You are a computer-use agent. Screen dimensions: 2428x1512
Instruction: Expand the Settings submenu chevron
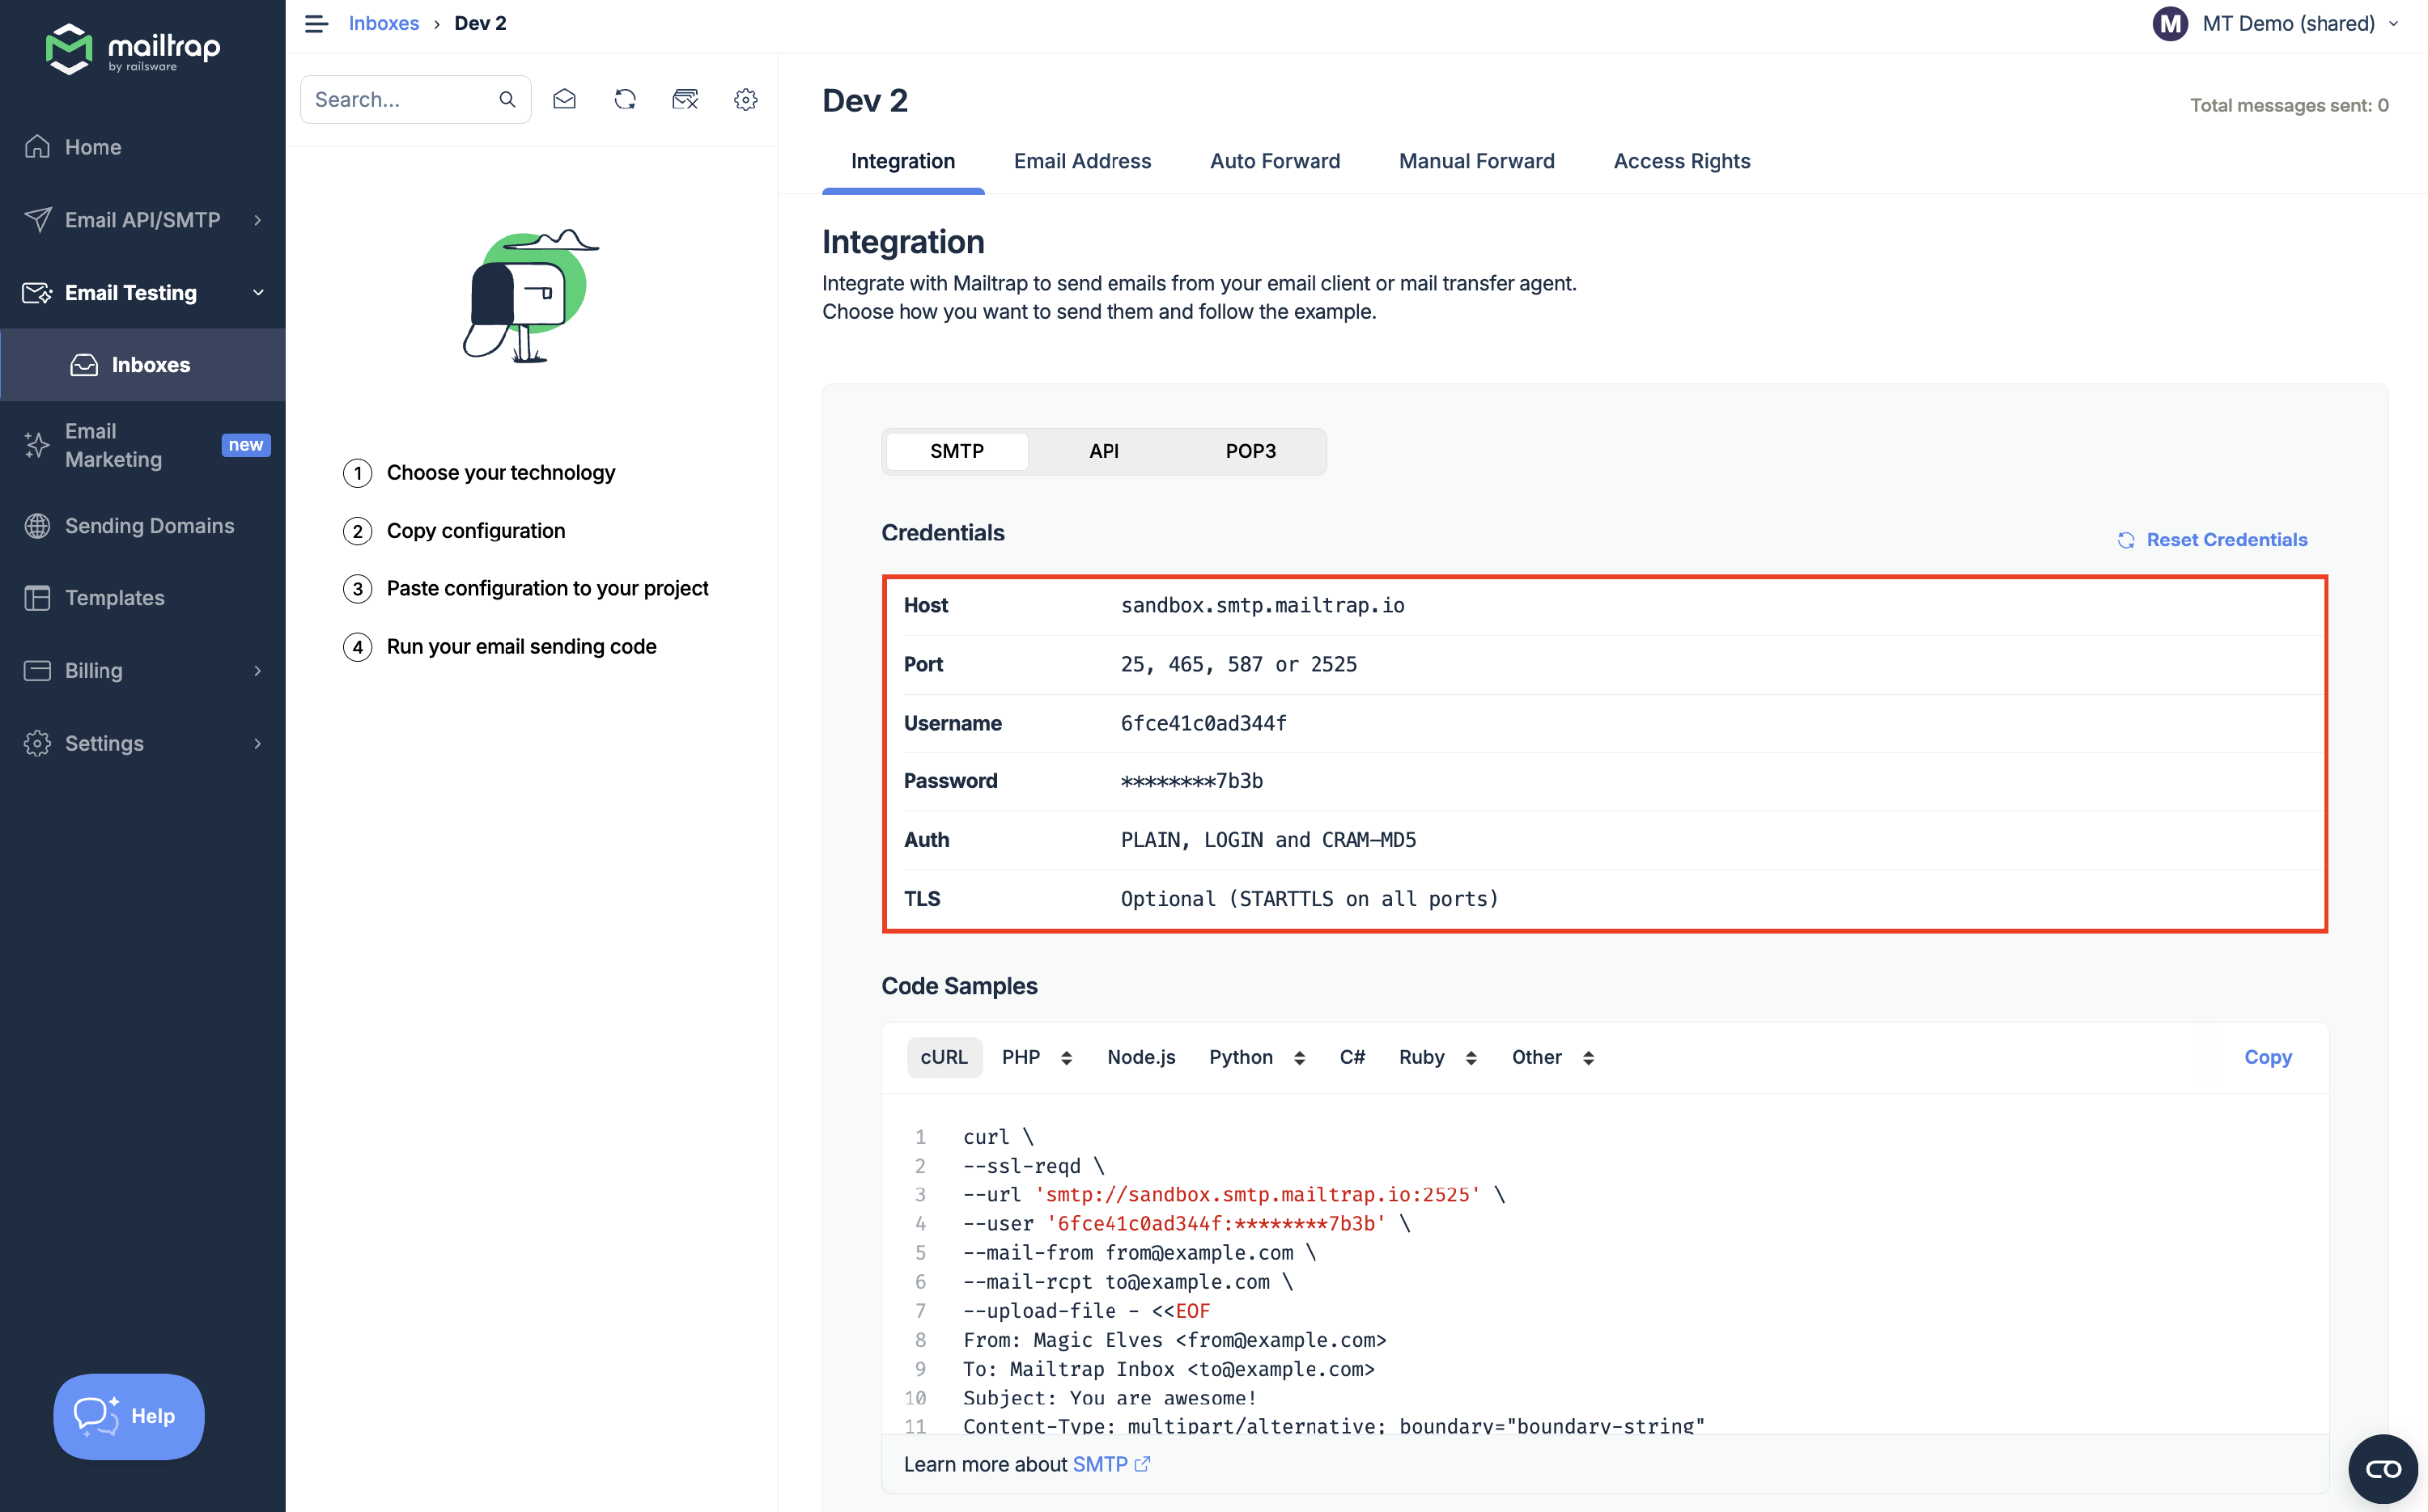pos(258,744)
